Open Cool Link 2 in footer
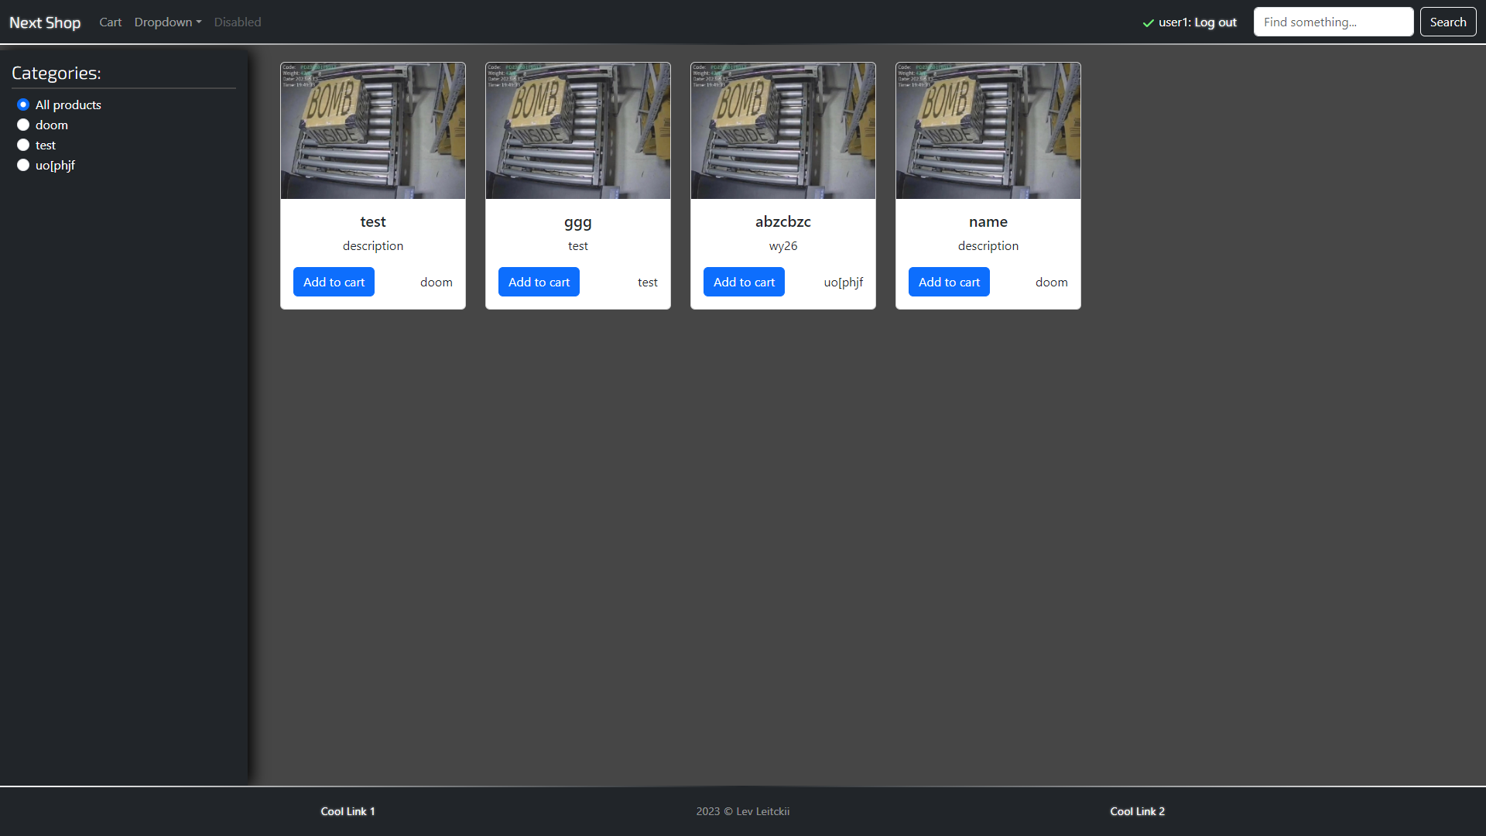 point(1137,811)
